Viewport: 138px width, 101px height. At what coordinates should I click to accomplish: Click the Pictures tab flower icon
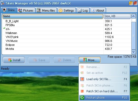coord(20,10)
